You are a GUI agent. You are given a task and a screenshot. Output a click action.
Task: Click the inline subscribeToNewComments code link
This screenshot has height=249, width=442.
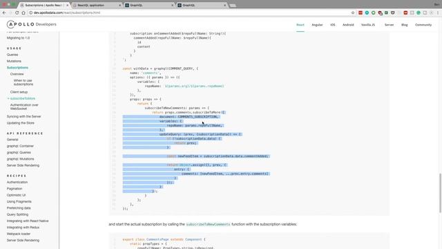click(x=208, y=224)
